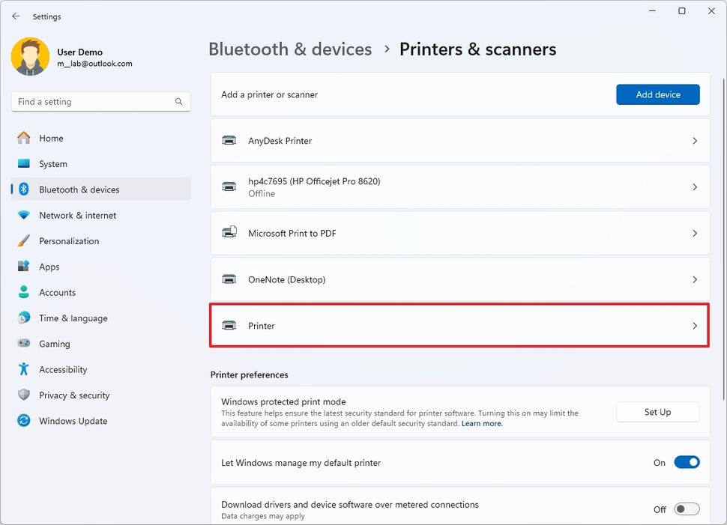
Task: Open the Learn more link
Action: pyautogui.click(x=482, y=423)
